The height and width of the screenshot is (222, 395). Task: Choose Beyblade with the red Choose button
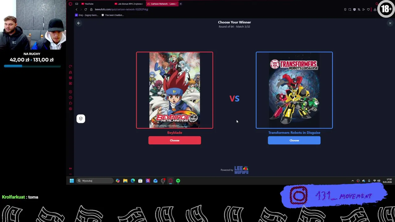[174, 140]
